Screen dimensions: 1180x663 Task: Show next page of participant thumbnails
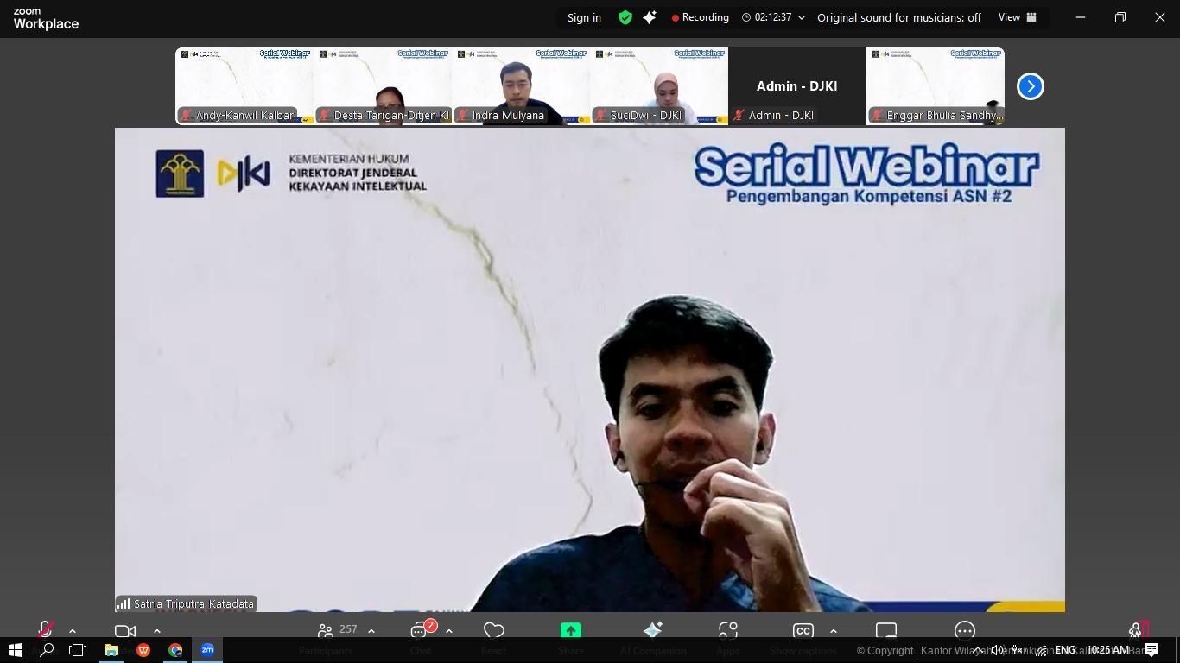(1030, 86)
